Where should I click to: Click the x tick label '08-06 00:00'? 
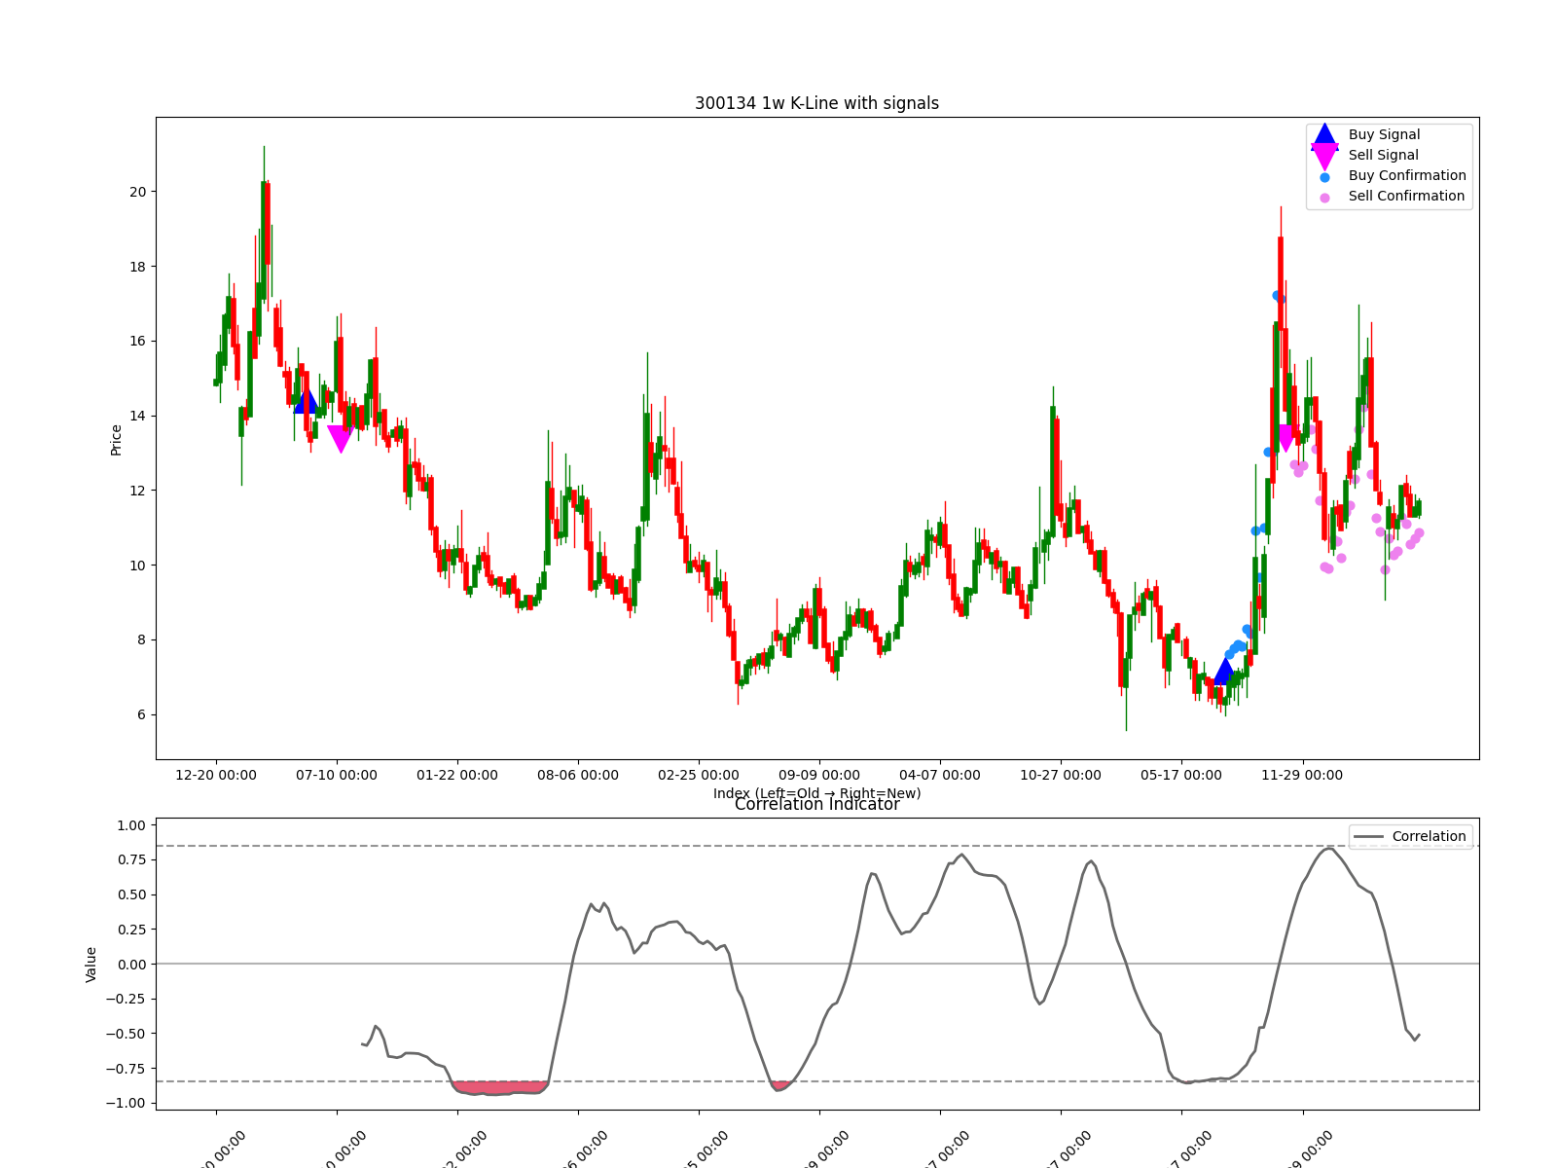(x=578, y=776)
